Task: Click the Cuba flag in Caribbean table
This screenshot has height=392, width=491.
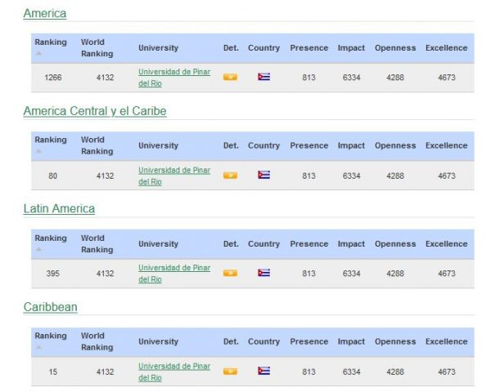Action: pyautogui.click(x=264, y=372)
